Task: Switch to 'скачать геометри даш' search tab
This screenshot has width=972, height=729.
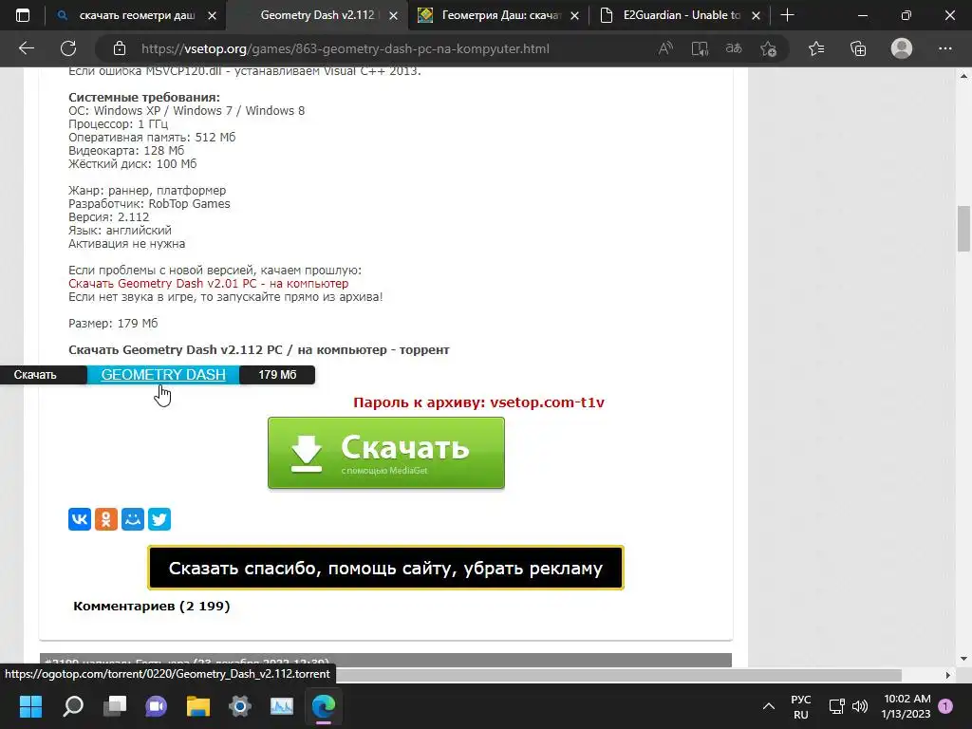Action: click(137, 15)
